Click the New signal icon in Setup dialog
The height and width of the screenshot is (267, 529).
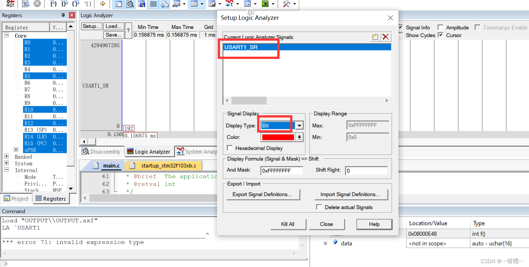pos(375,37)
